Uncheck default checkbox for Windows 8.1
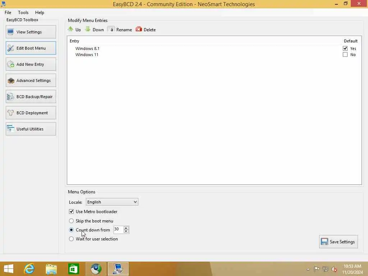Viewport: 368px width, 276px height. [345, 49]
